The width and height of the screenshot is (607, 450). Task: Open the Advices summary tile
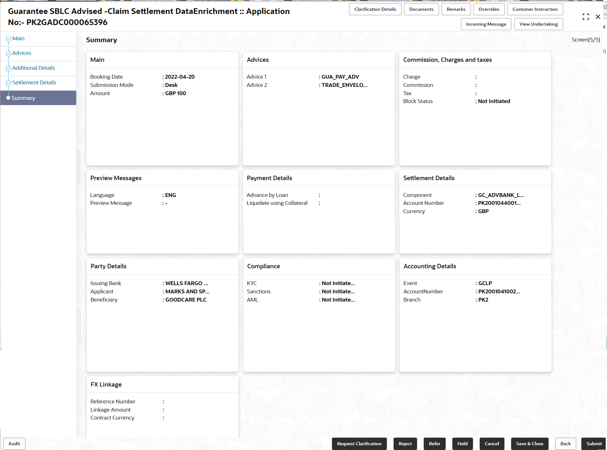[x=319, y=108]
